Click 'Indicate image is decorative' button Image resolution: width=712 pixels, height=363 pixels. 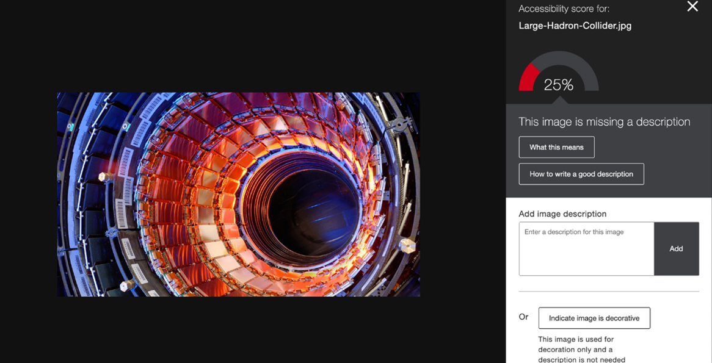(594, 318)
